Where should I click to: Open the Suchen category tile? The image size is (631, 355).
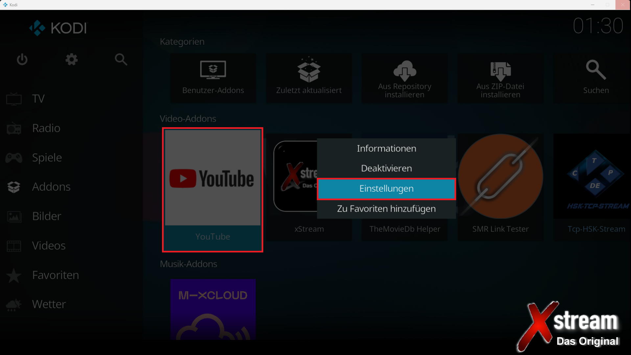tap(596, 78)
